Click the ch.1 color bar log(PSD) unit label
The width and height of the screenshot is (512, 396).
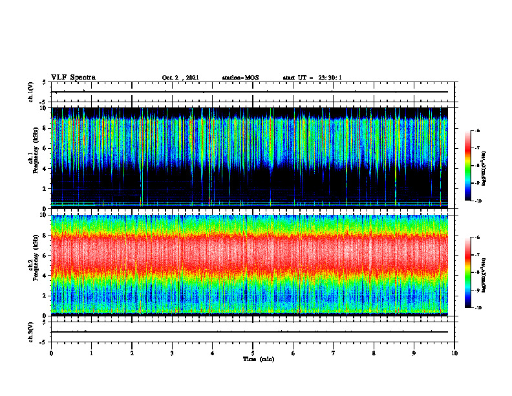pyautogui.click(x=484, y=168)
